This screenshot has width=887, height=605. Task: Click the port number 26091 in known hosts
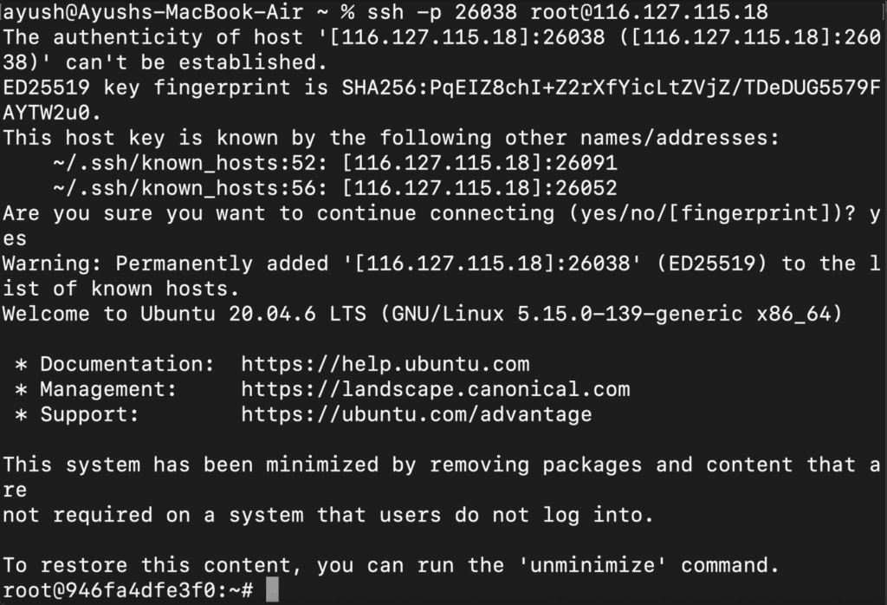point(586,163)
